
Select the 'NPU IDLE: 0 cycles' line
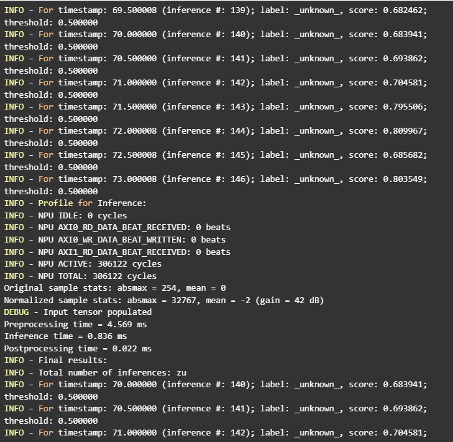[65, 215]
